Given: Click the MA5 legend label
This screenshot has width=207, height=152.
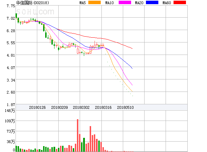Looking at the screenshot, I should click(x=83, y=3).
